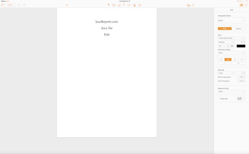This screenshot has height=154, width=249.
Task: Click the Undo arrow icon
Action: point(19,5)
